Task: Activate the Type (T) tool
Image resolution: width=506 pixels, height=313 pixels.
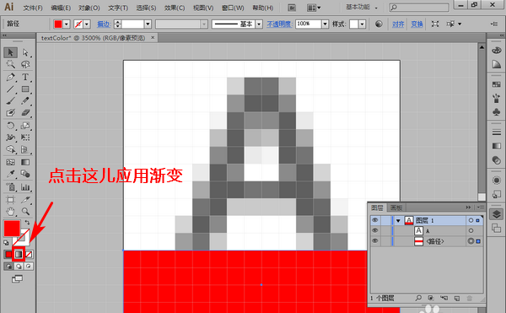Action: [25, 77]
